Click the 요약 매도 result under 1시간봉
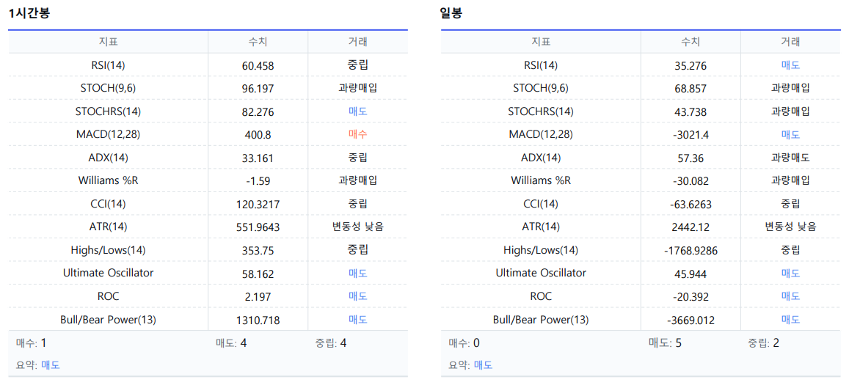 (51, 365)
